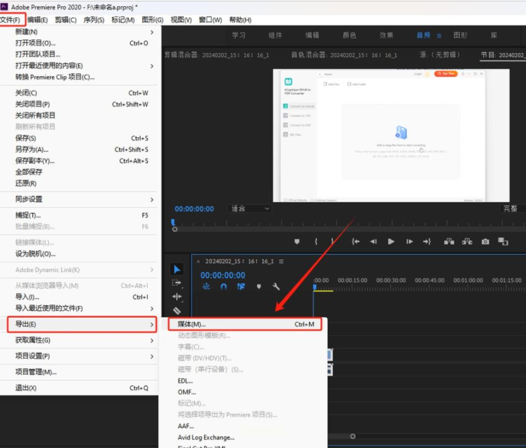
Task: Step forward one frame
Action: (x=409, y=241)
